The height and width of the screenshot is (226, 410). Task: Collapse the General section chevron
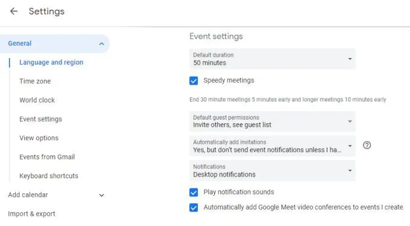pos(102,44)
